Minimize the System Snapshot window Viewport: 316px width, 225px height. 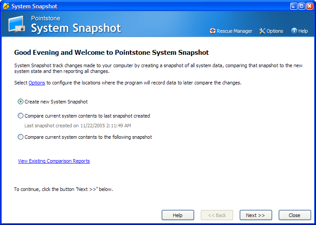pyautogui.click(x=293, y=6)
